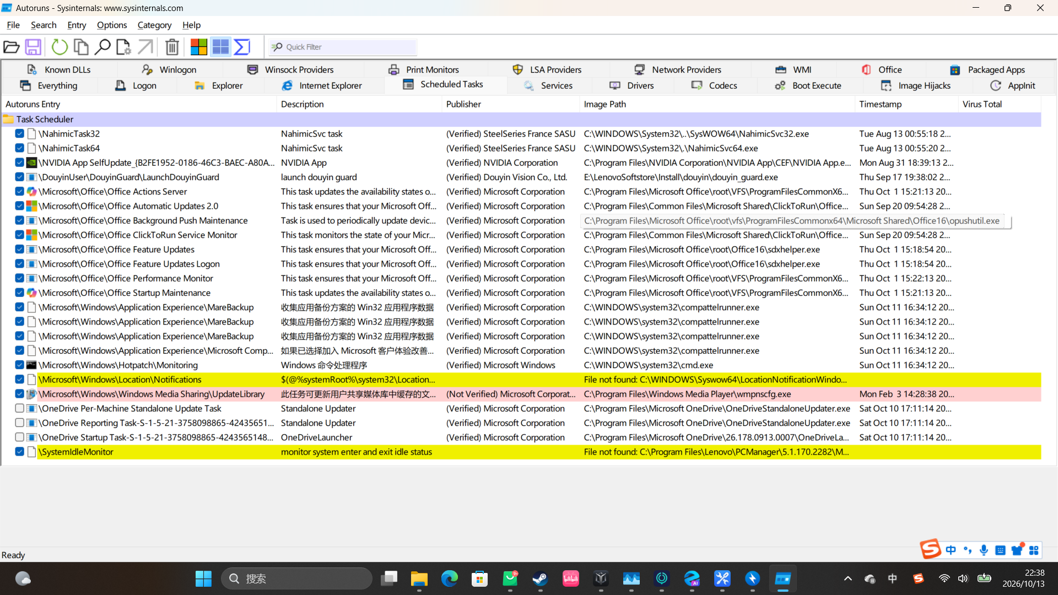Switch to the Winsock Providers tab
The height and width of the screenshot is (595, 1058).
(290, 69)
